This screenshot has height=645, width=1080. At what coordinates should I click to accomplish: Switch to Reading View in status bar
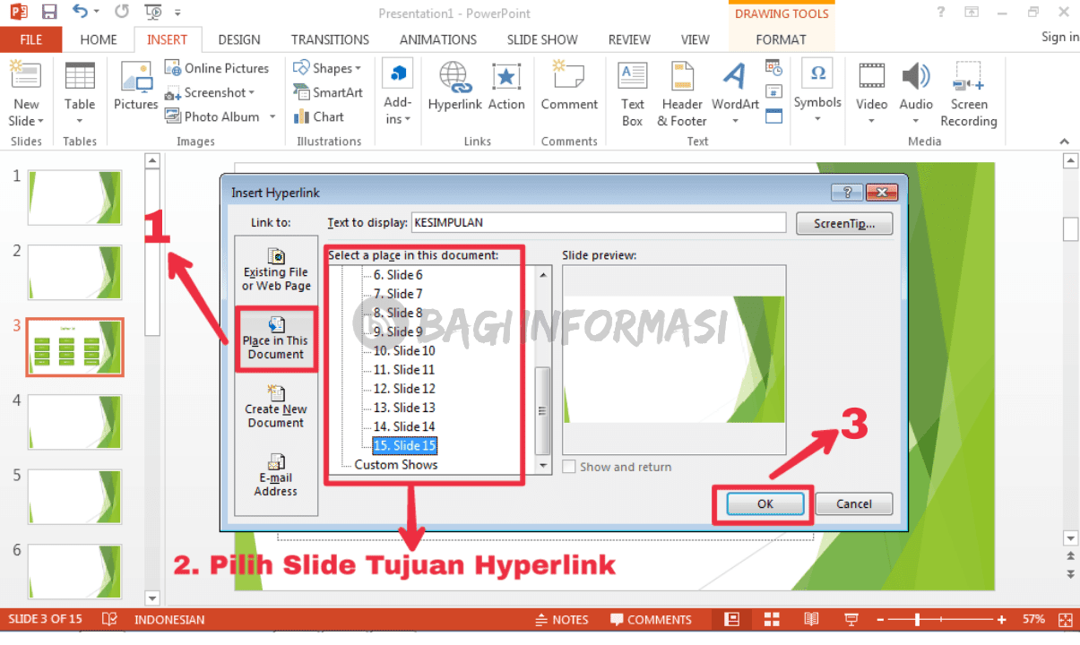811,619
